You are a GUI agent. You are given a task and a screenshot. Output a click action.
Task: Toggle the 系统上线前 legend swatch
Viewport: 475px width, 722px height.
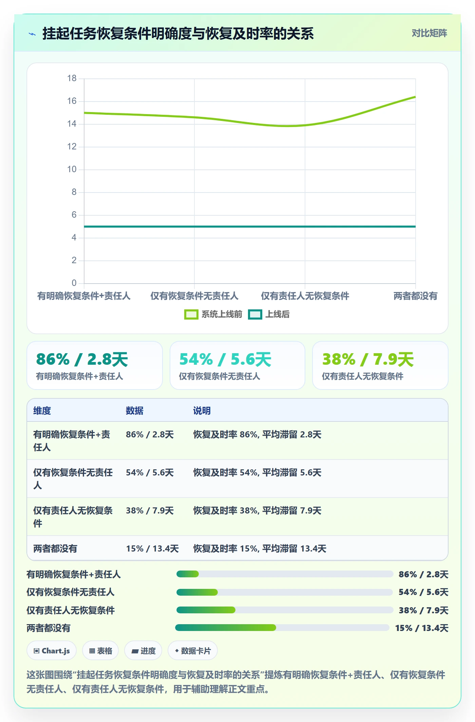pos(191,314)
